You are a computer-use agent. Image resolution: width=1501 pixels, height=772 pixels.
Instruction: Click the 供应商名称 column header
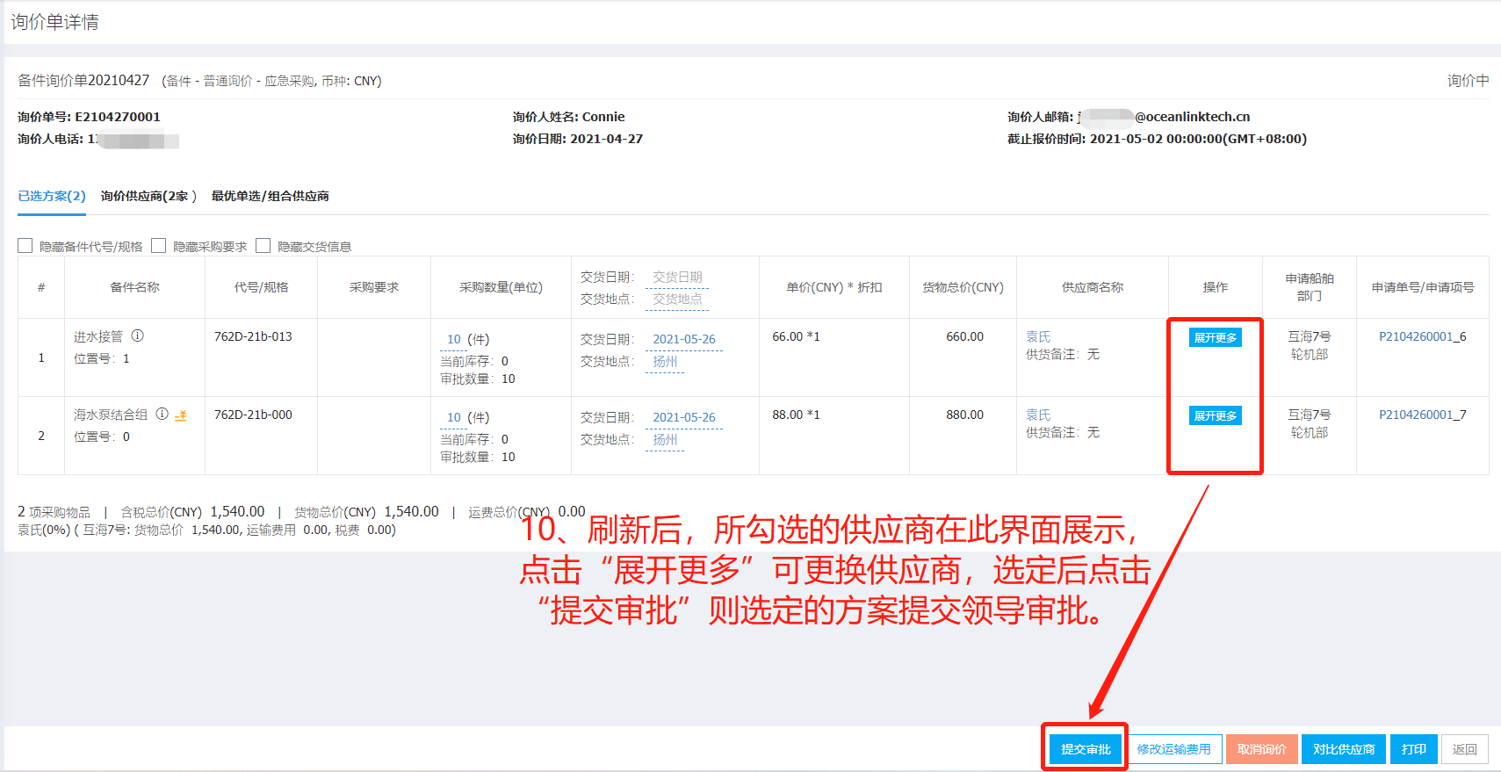[1093, 287]
